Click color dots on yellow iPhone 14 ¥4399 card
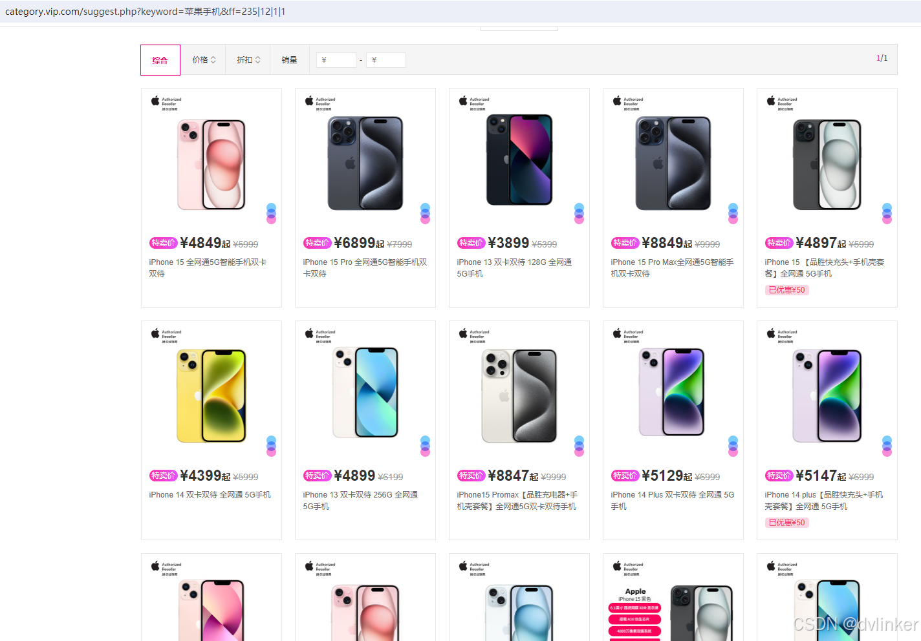921x641 pixels. point(272,446)
